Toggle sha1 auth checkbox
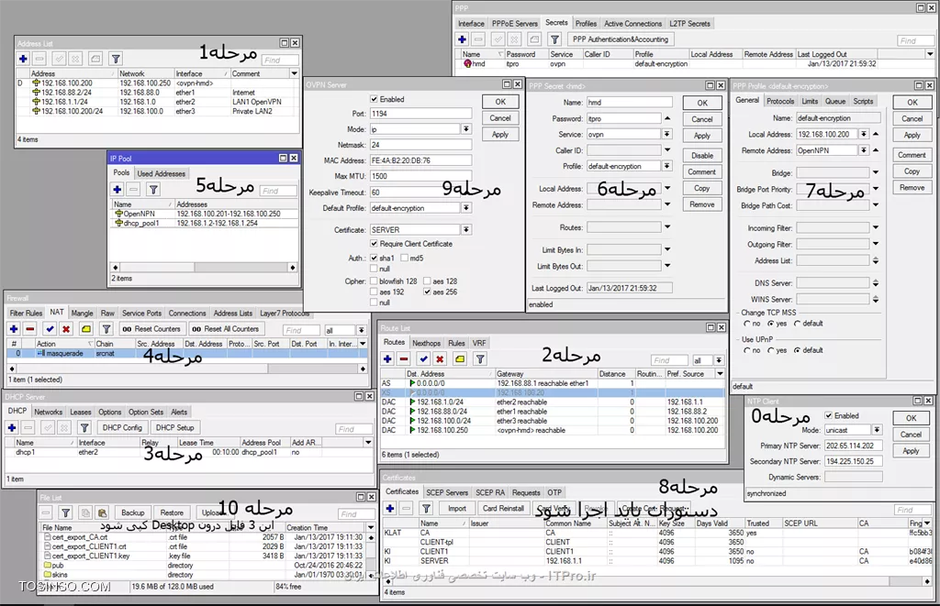Image resolution: width=940 pixels, height=606 pixels. 375,259
